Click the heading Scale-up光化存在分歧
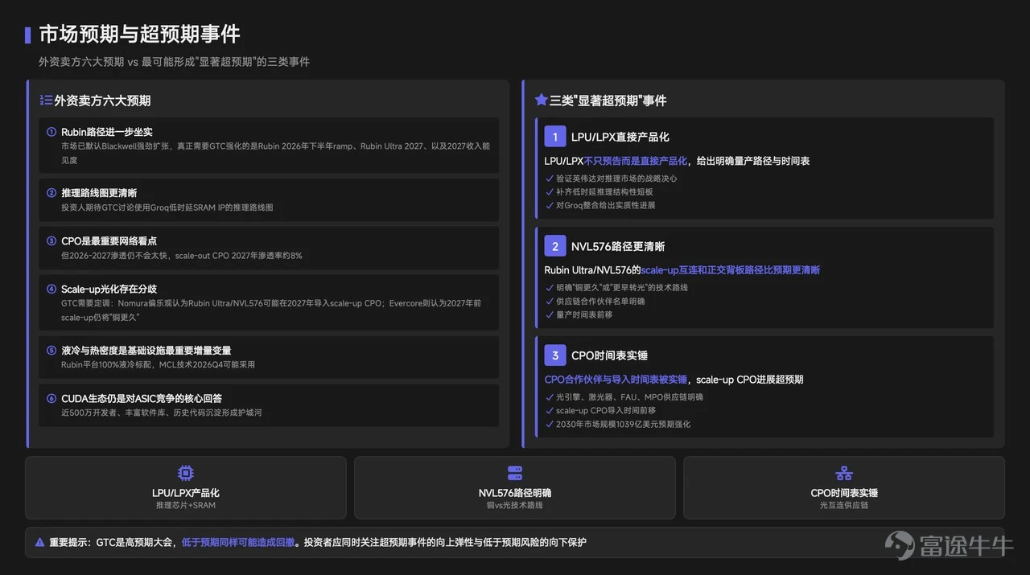The width and height of the screenshot is (1030, 575). 109,290
